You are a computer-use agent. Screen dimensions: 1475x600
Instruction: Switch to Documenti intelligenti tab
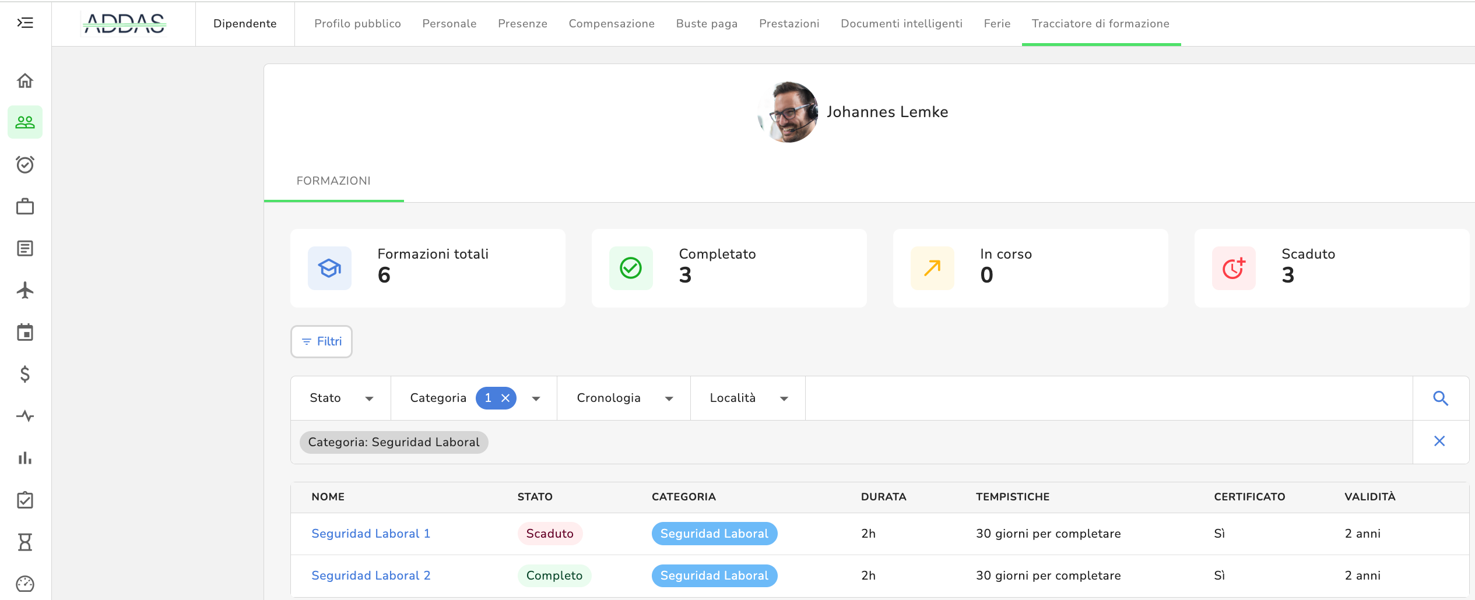[x=901, y=23]
